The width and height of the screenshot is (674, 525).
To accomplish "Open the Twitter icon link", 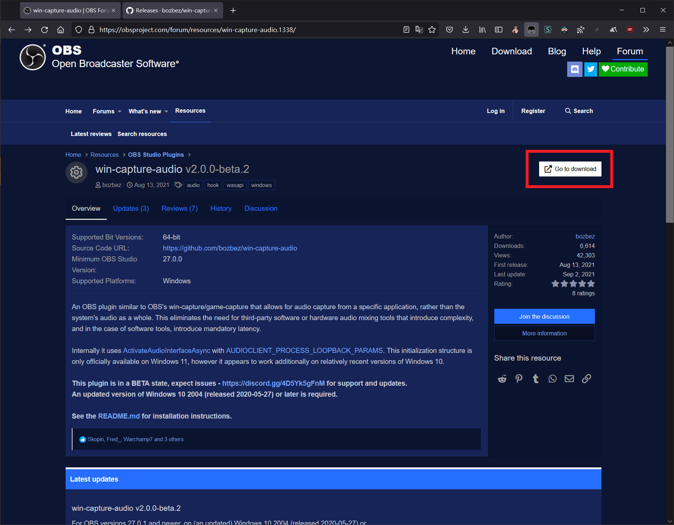I will (x=591, y=69).
